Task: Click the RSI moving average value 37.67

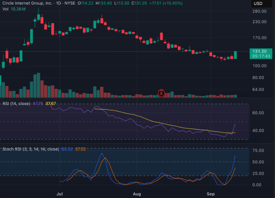Action: tap(50, 104)
